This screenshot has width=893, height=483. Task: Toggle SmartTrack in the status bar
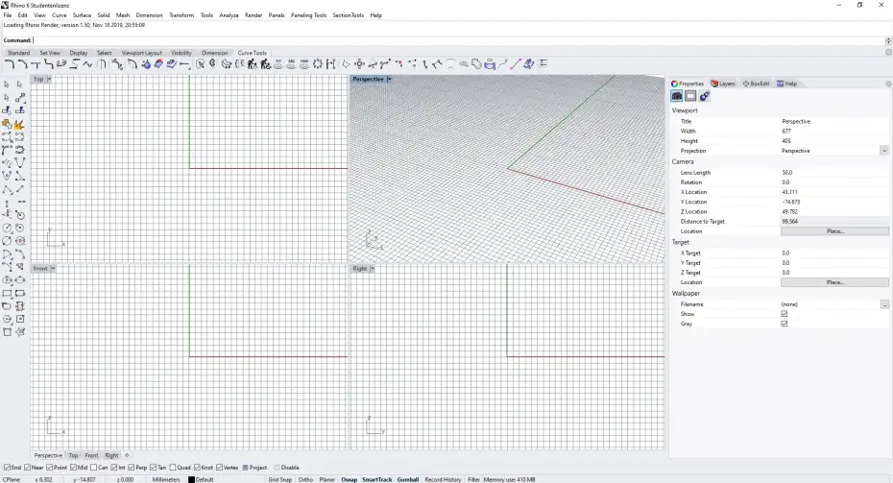377,479
